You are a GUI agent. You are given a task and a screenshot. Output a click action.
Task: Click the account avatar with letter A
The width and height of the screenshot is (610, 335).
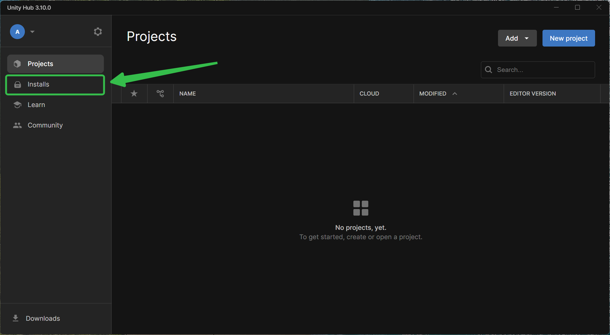(x=17, y=32)
